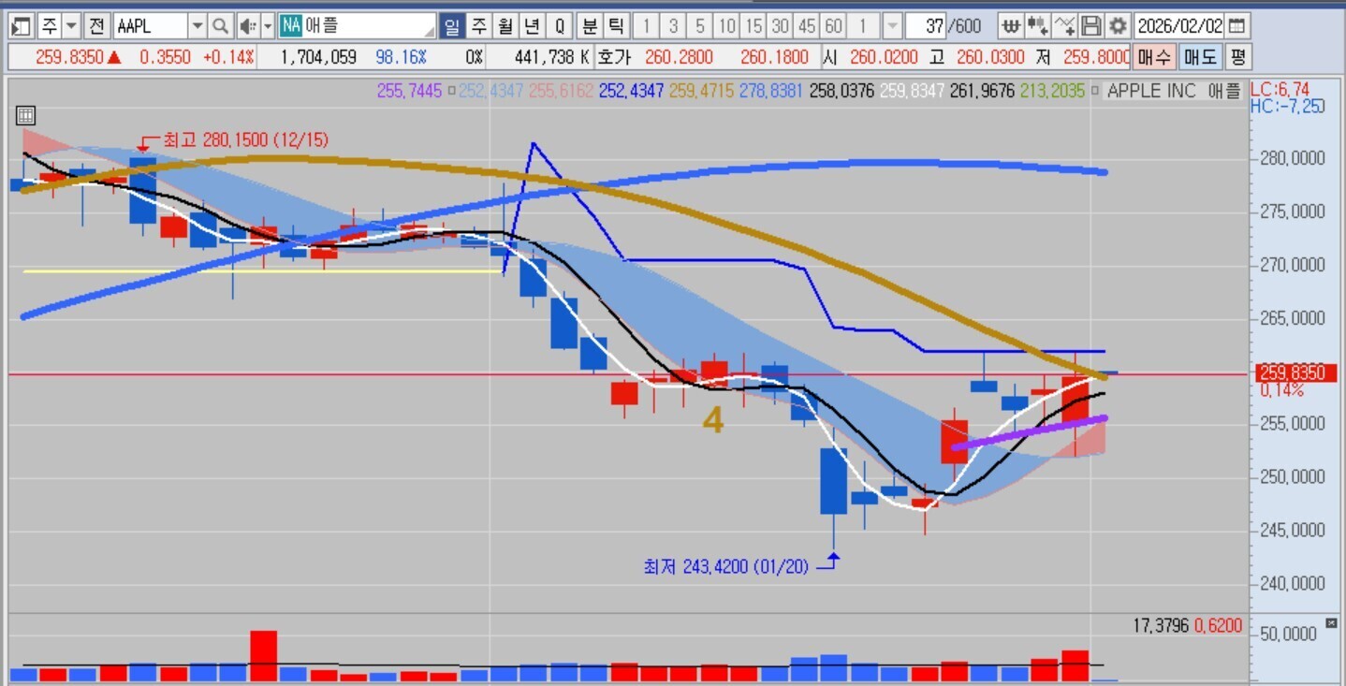Select the 15 interval button
1346x686 pixels.
pos(753,25)
